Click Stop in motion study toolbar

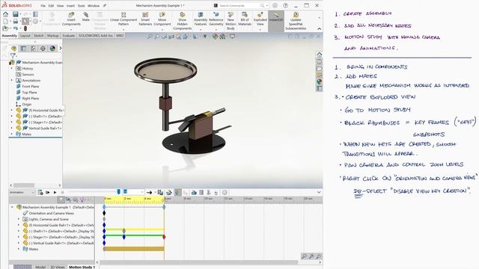point(62,193)
